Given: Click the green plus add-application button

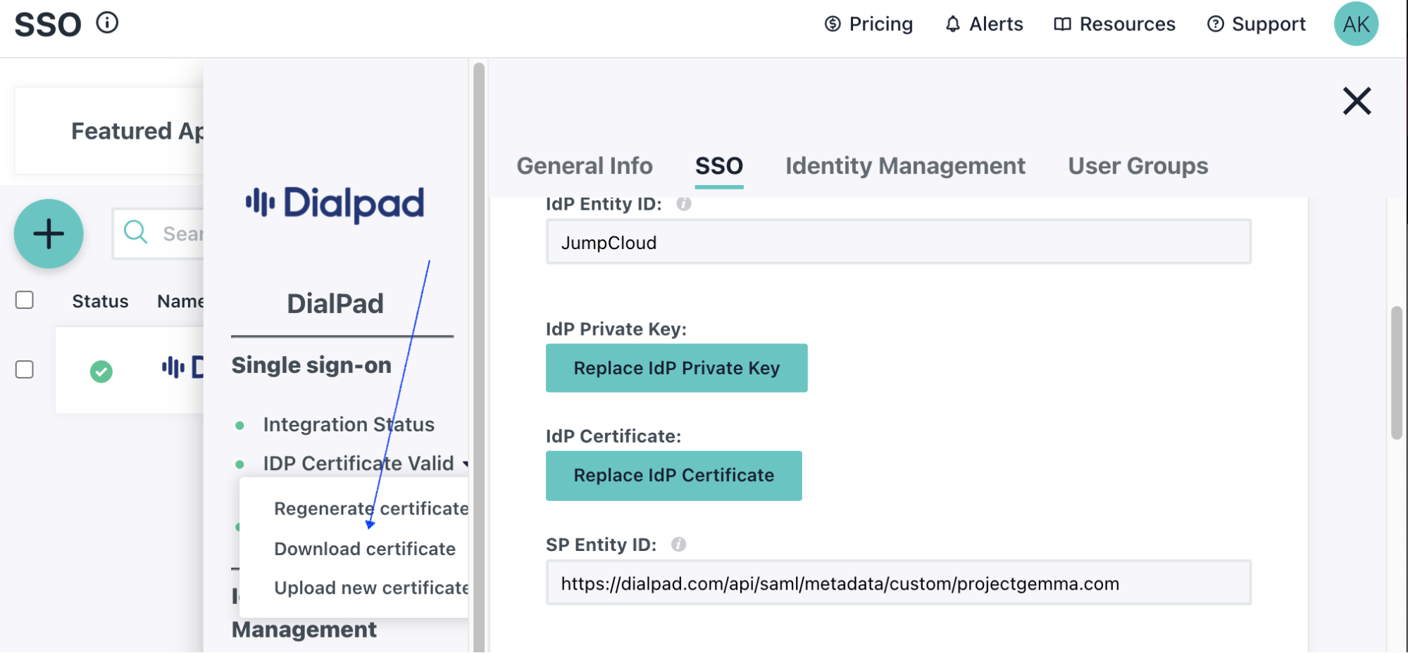Looking at the screenshot, I should 49,234.
